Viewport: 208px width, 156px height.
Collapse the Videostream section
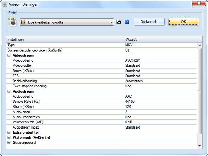(x=9, y=55)
